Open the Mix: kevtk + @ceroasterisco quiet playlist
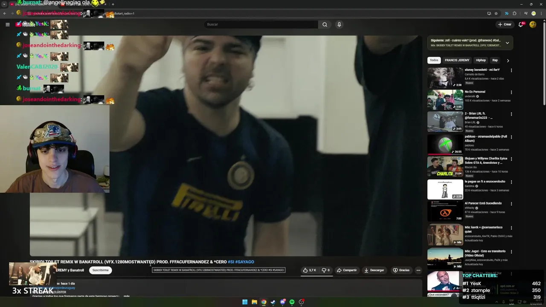The height and width of the screenshot is (307, 546). (x=445, y=235)
